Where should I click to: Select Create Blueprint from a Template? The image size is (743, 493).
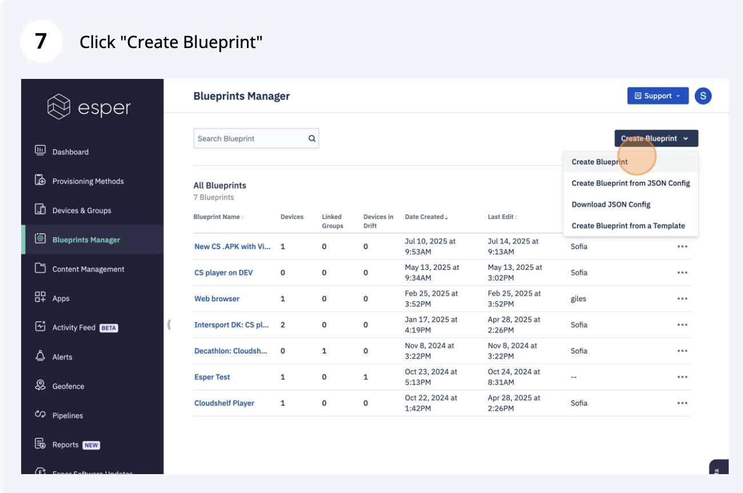pyautogui.click(x=631, y=225)
